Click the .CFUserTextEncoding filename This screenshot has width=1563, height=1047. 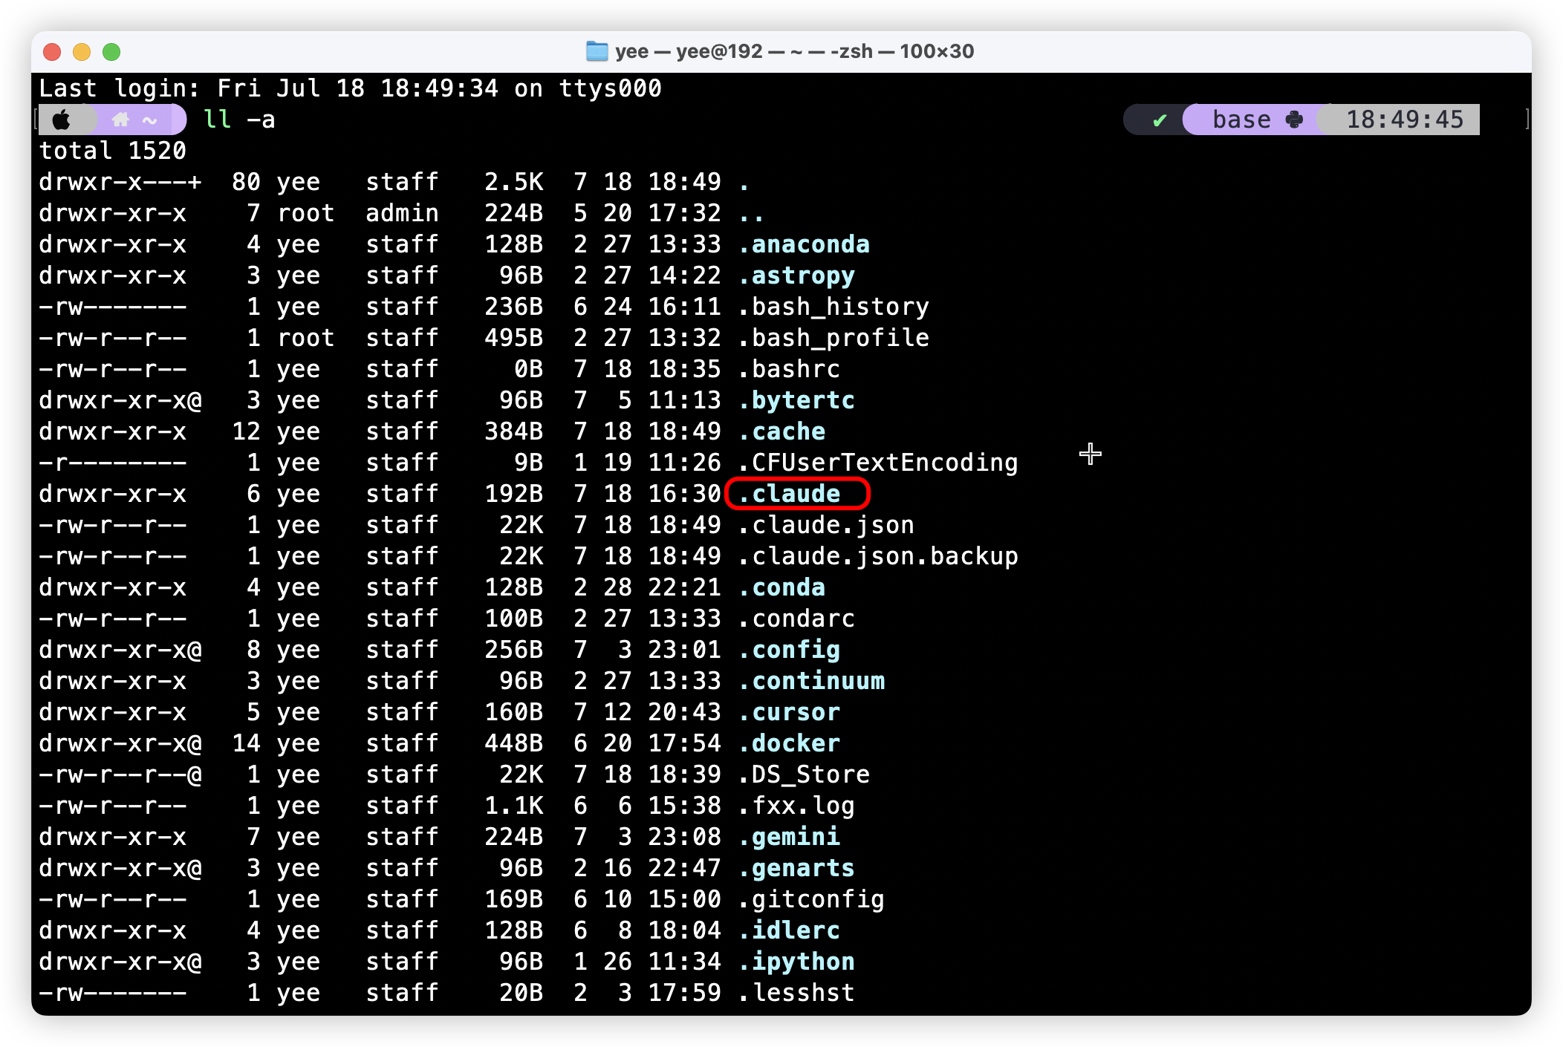877,463
